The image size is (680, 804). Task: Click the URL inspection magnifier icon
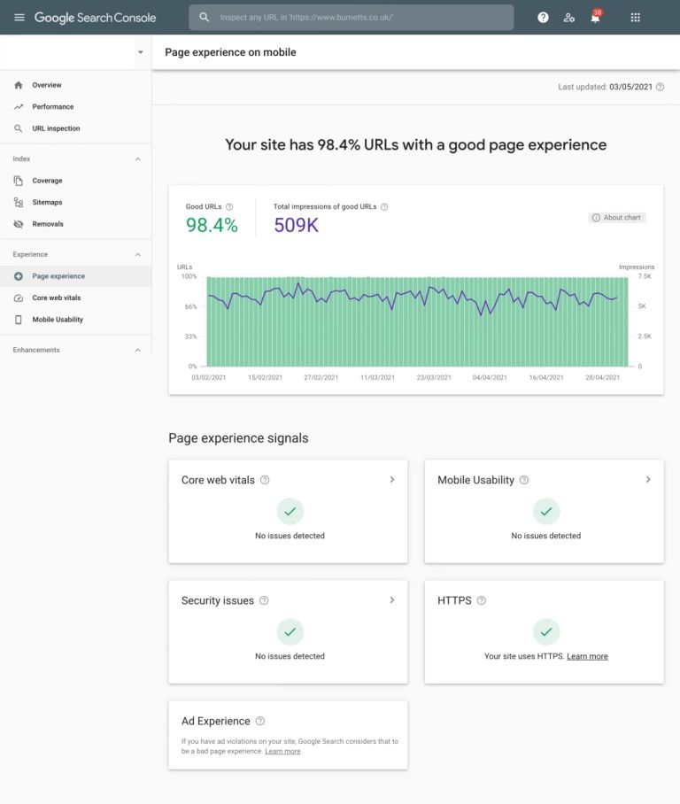[x=19, y=128]
